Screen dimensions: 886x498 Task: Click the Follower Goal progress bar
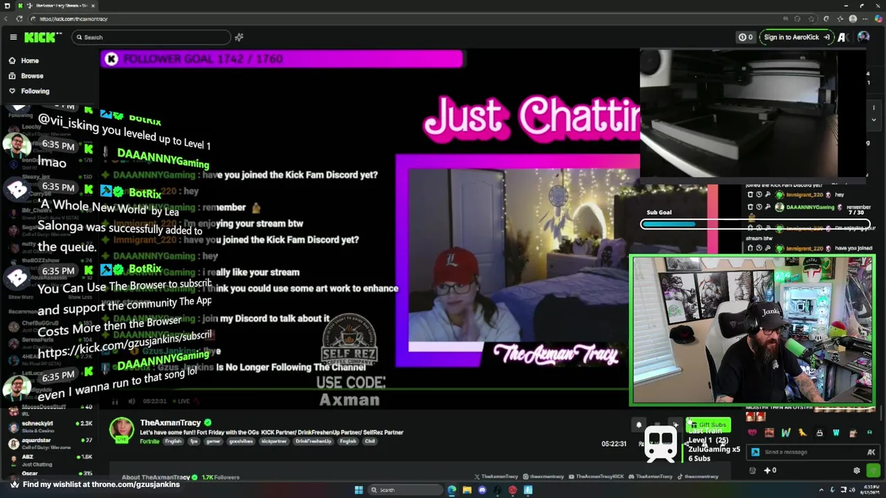coord(282,59)
